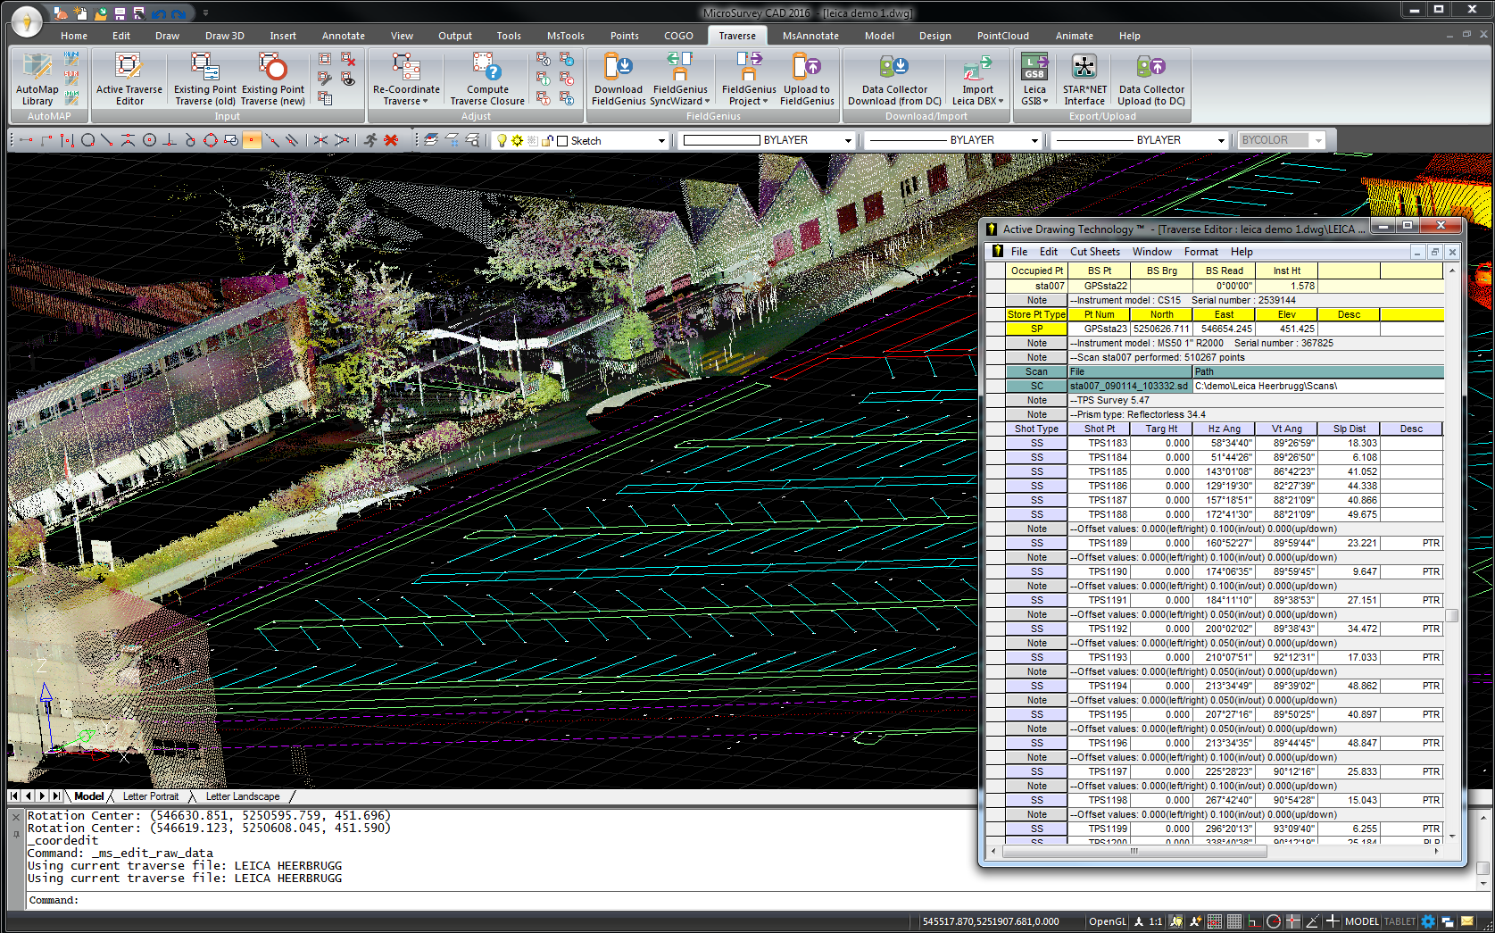Toggle layer freeze sun icon
Image resolution: width=1495 pixels, height=933 pixels.
tap(517, 141)
